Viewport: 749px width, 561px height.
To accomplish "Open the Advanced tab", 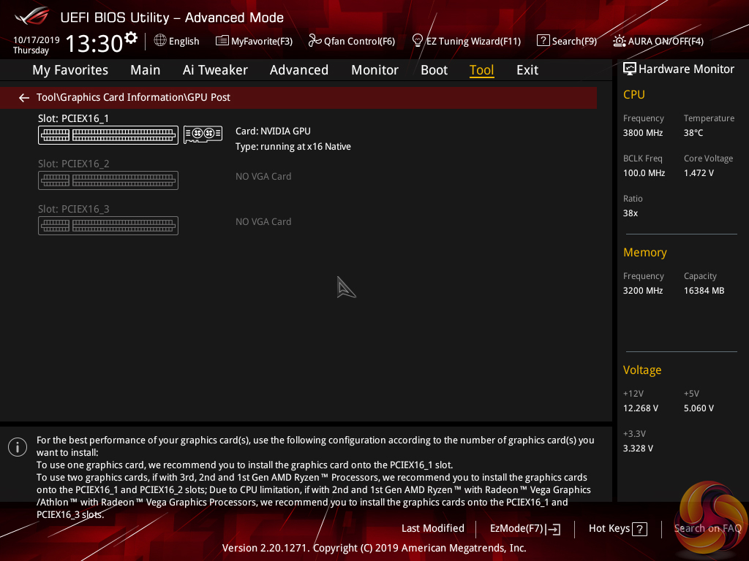I will tap(299, 70).
